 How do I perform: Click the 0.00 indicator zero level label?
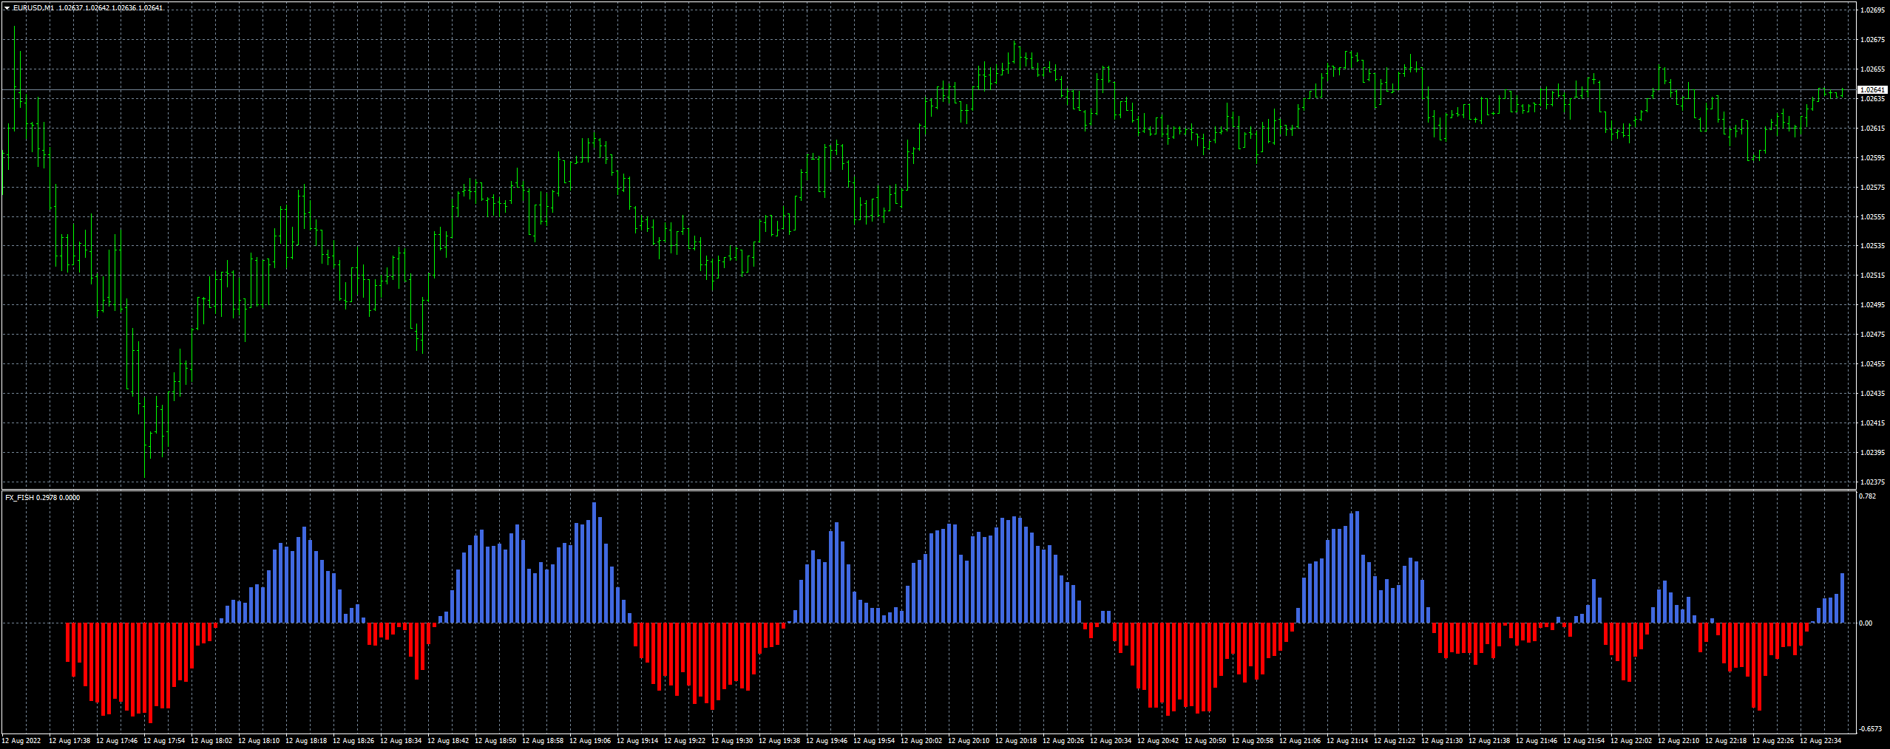(1866, 623)
